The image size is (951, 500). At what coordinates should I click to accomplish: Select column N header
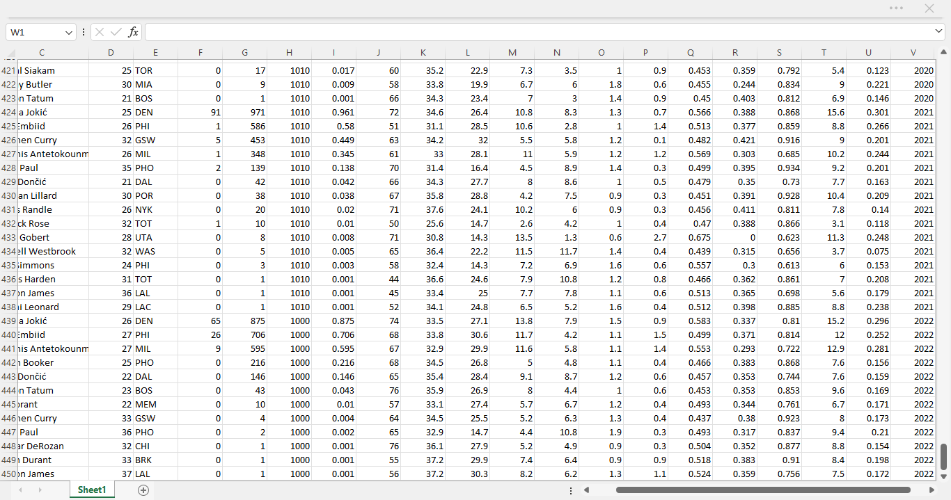(x=556, y=53)
